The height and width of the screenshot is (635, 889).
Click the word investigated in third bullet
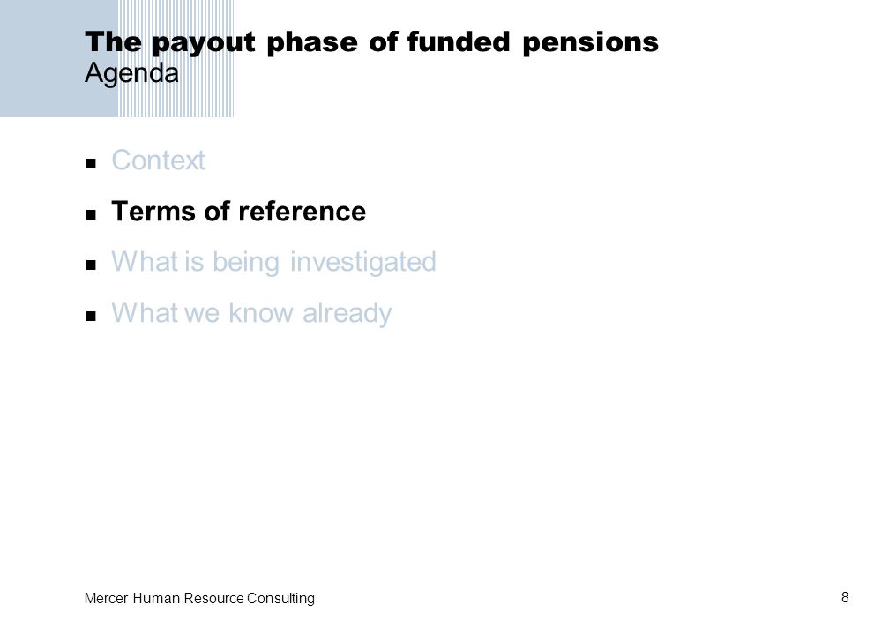[x=362, y=263]
